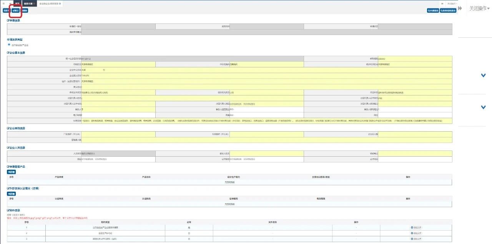Click the large double-arrow tab scroll icon
The image size is (492, 244).
[460, 8]
